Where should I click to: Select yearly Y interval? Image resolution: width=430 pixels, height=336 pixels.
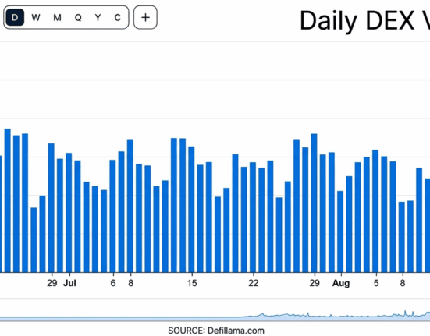pyautogui.click(x=98, y=17)
